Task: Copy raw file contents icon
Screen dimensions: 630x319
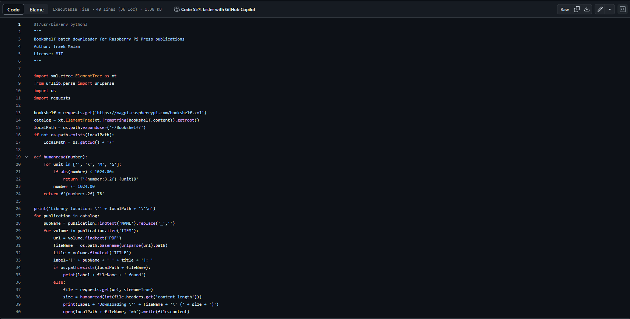Action: pos(577,10)
